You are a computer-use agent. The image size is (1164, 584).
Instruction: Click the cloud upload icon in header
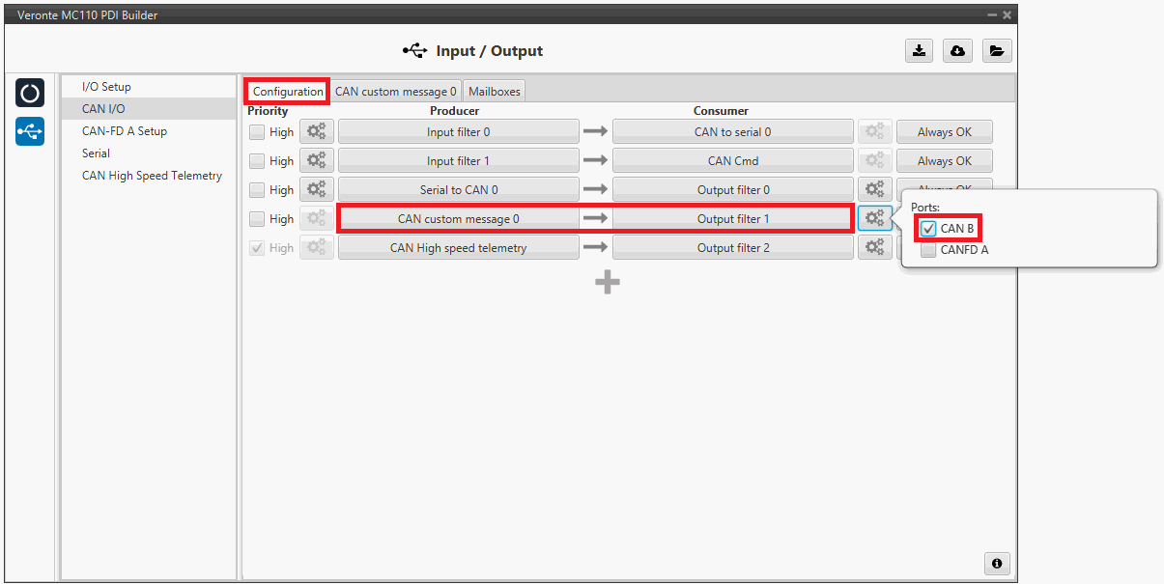tap(957, 51)
